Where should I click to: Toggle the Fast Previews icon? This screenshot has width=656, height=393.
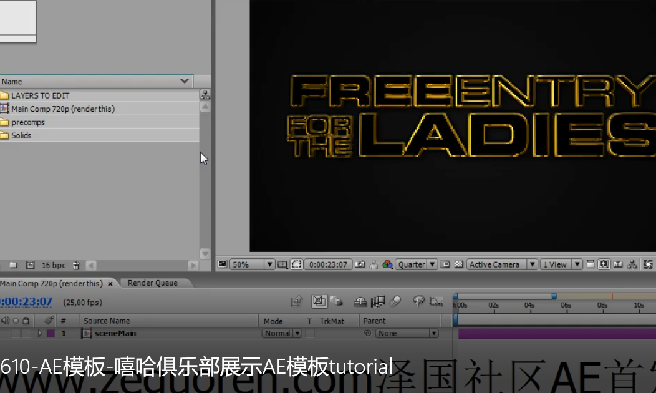pos(604,264)
